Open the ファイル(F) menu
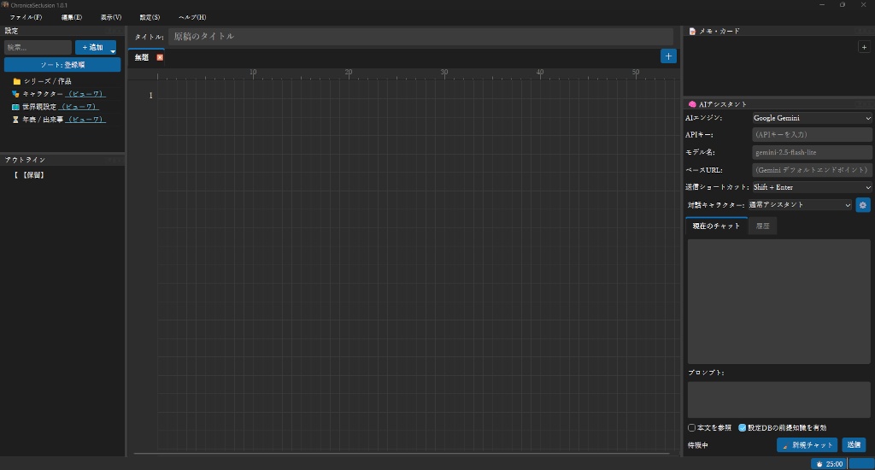This screenshot has height=470, width=875. click(26, 17)
